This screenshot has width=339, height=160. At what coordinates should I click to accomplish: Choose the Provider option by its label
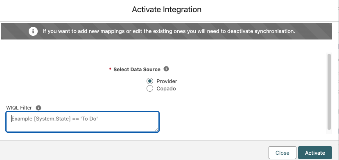[167, 81]
